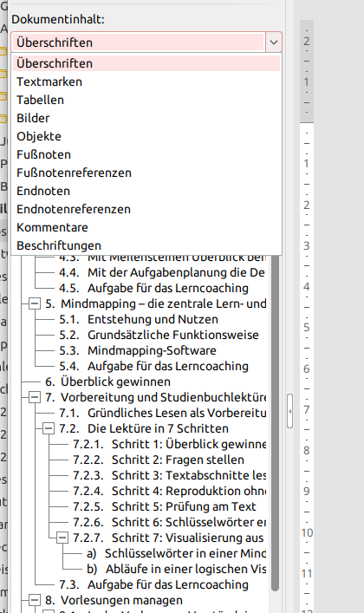
Task: Go to heading 4.4 Mit der Aufgabenplanung
Action: point(162,272)
